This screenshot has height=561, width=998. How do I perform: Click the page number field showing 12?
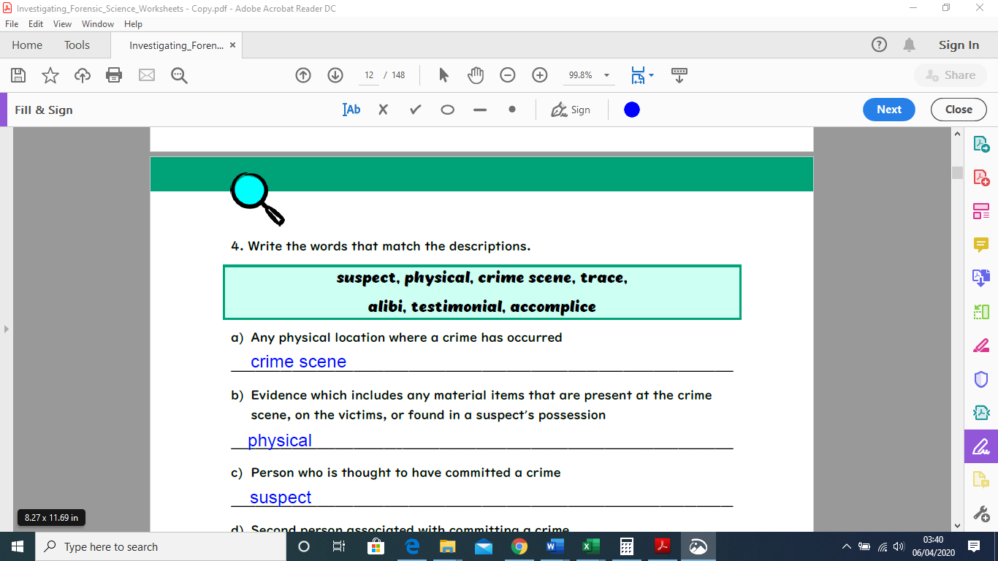[370, 75]
